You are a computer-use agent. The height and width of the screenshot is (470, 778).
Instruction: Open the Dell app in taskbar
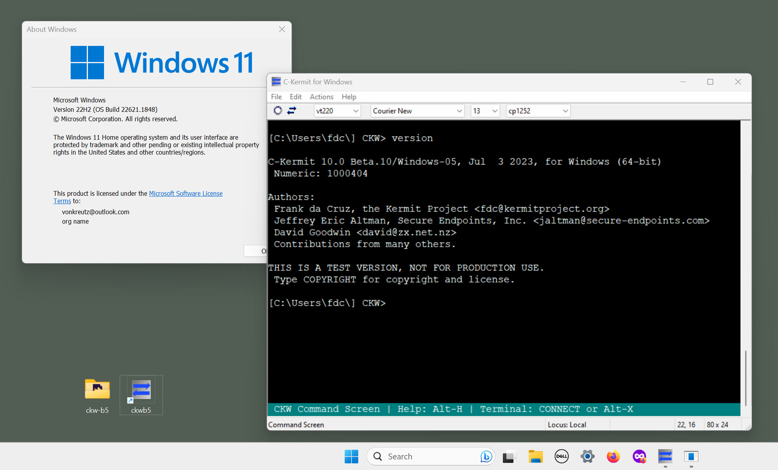point(561,456)
